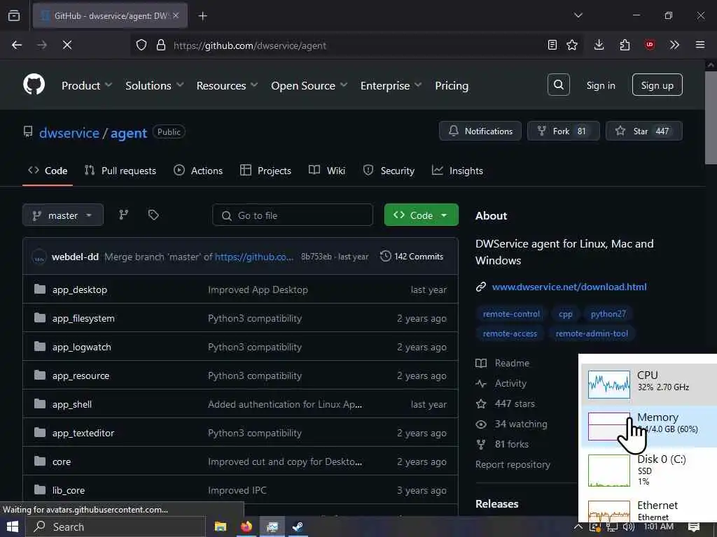Open the app_shell folder
The height and width of the screenshot is (537, 717).
[x=72, y=405]
